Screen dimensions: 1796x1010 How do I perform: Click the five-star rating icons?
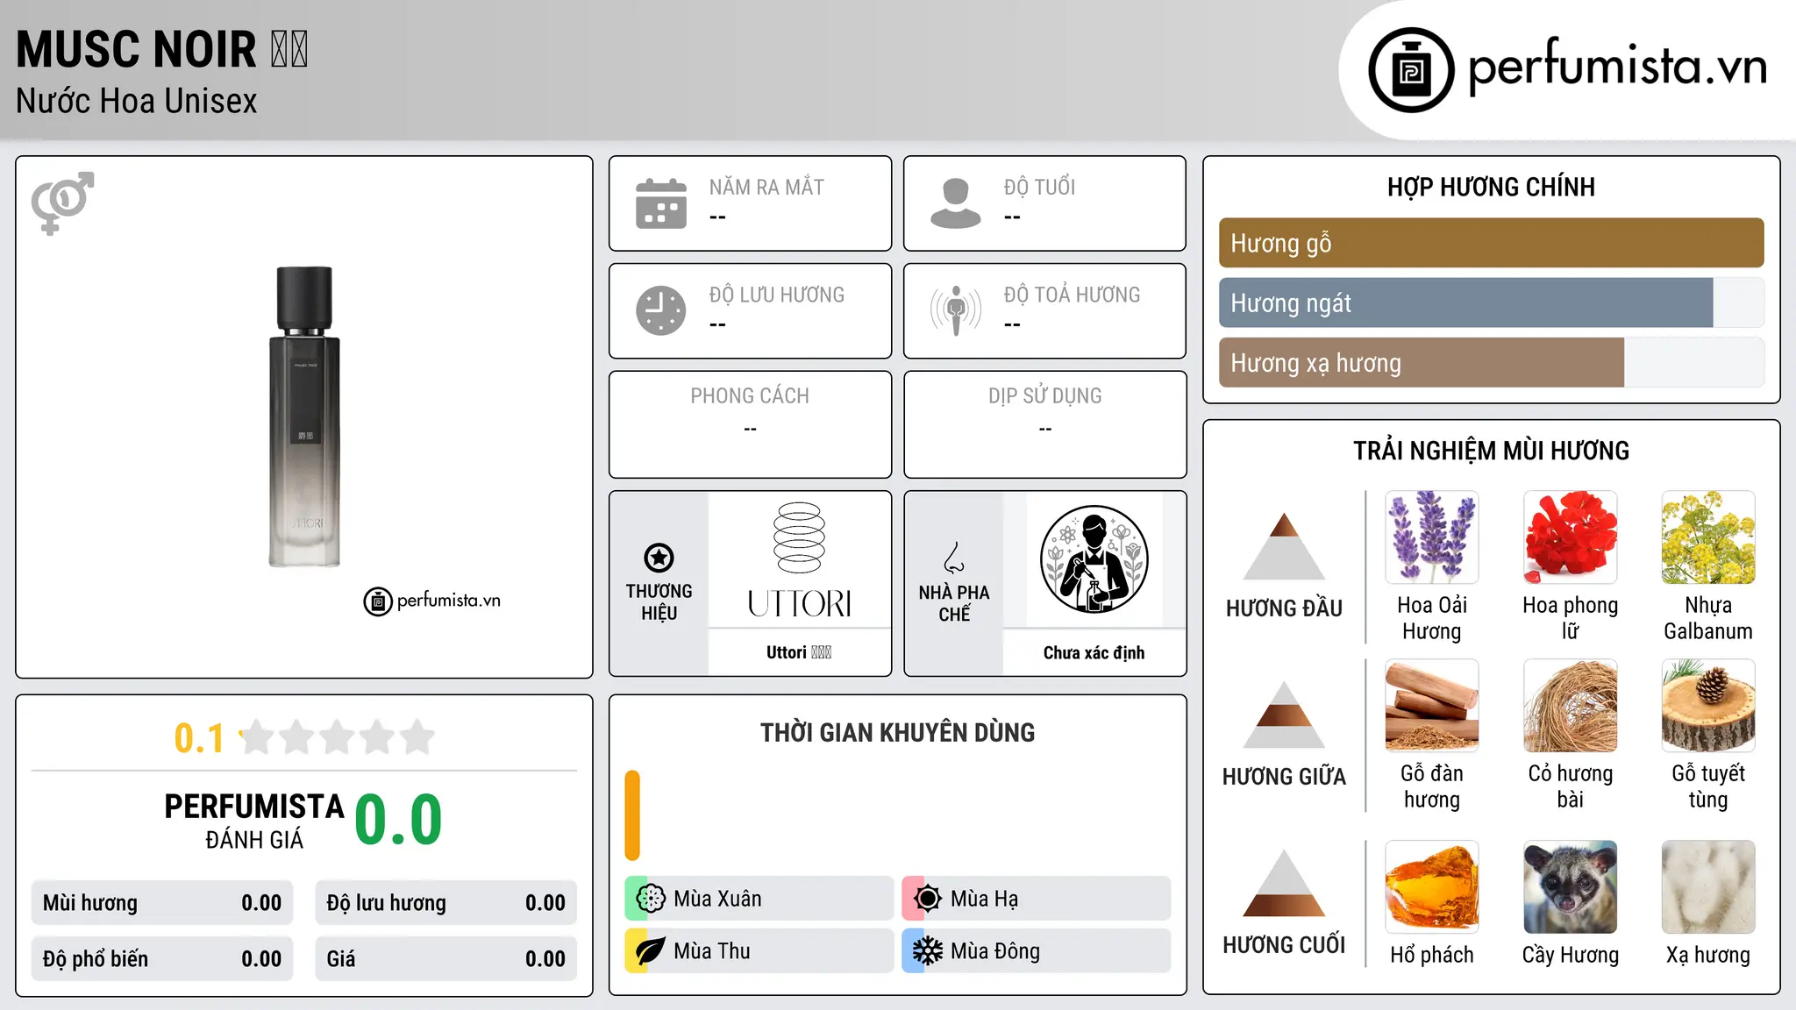point(338,737)
